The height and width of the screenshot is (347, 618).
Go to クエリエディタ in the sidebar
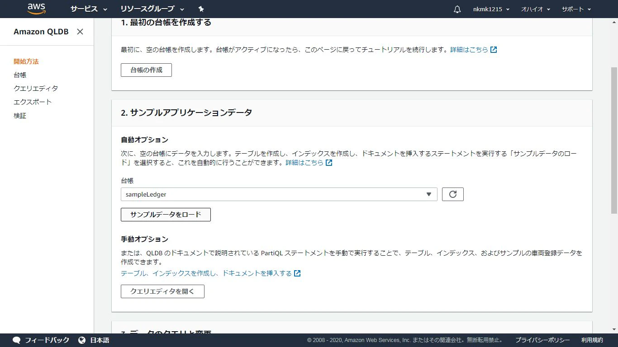[x=36, y=89]
